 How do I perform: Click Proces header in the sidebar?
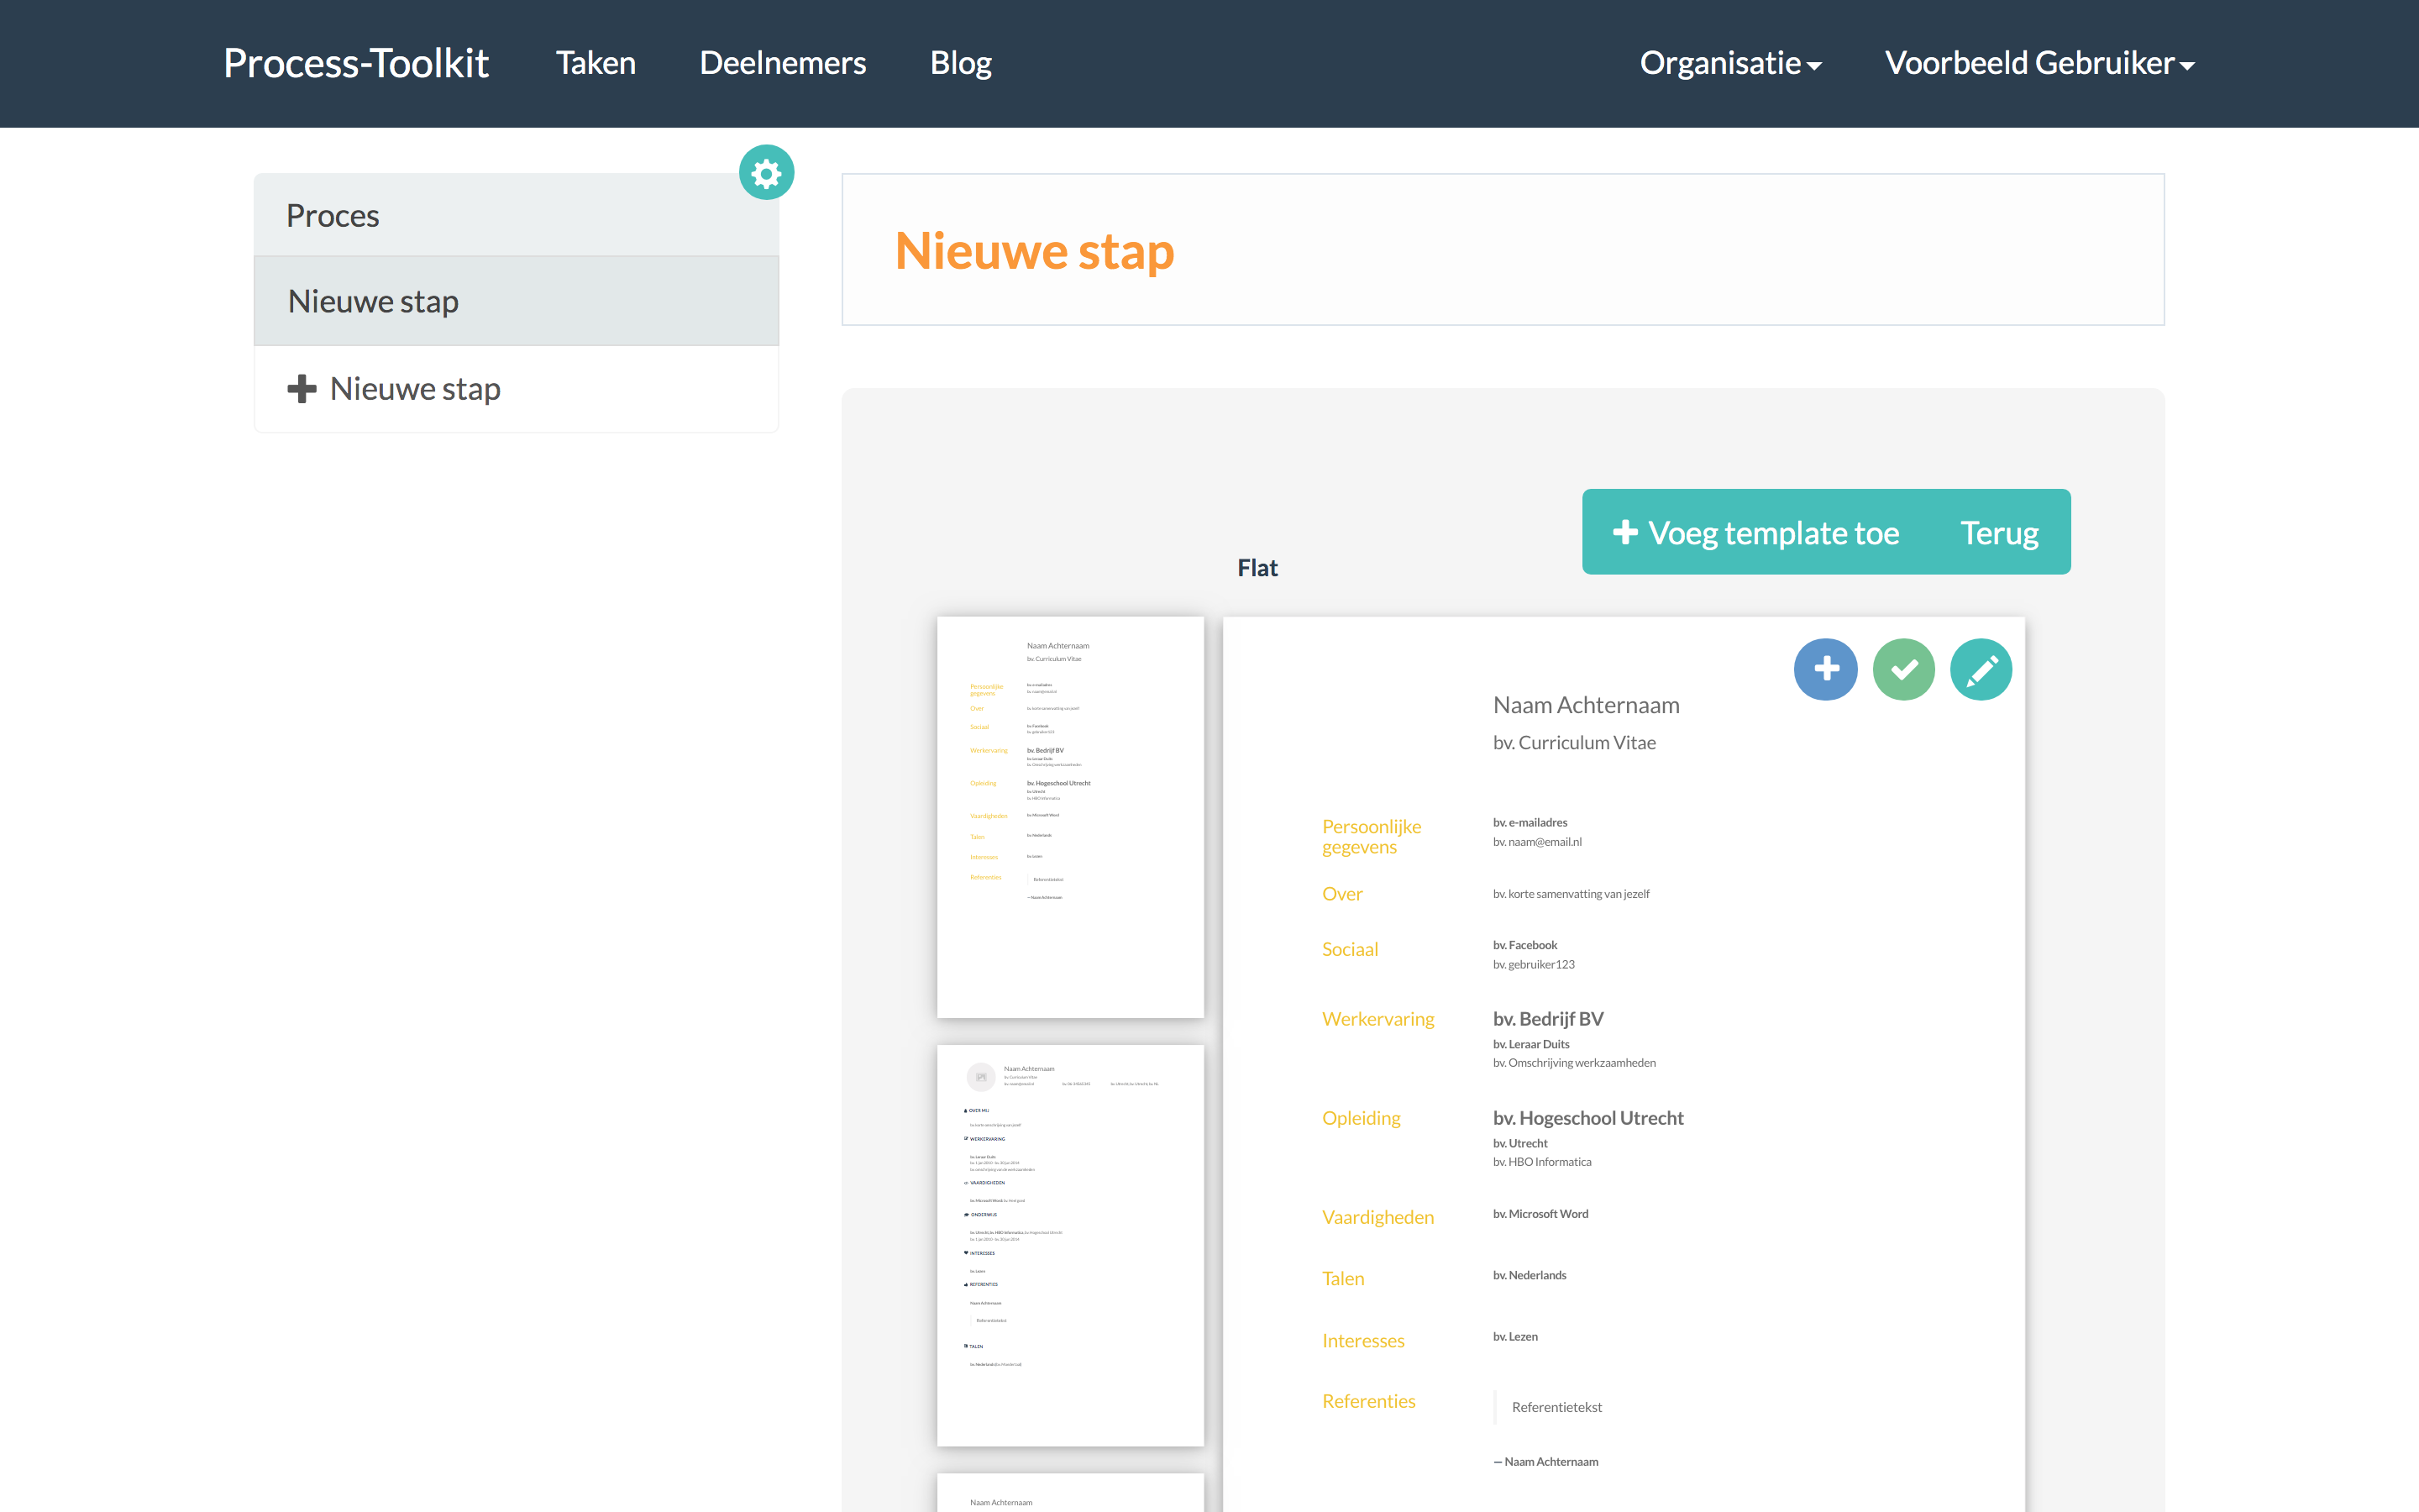(517, 215)
